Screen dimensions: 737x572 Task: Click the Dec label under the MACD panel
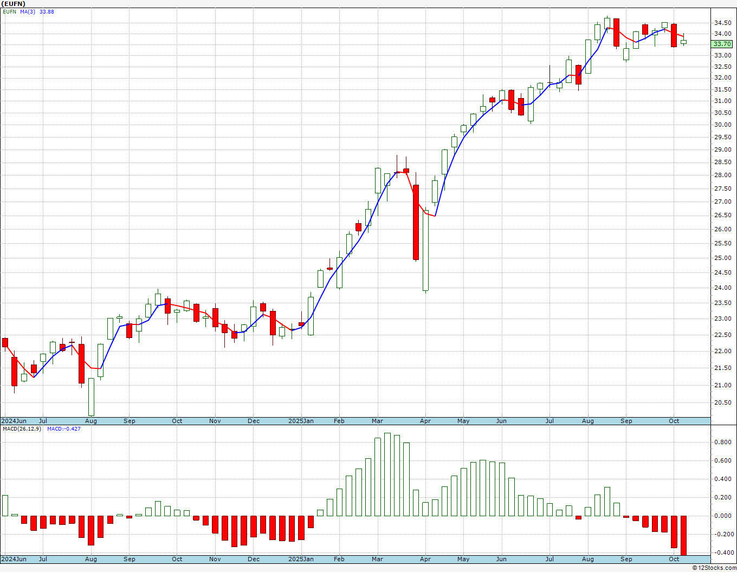(x=254, y=559)
